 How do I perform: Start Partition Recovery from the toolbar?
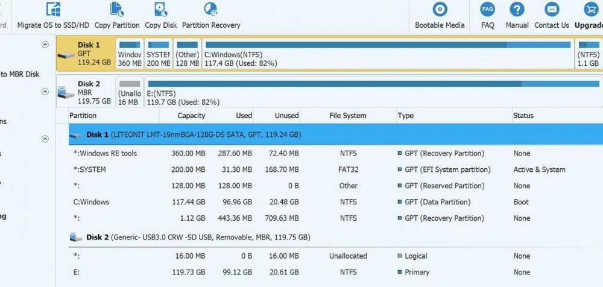coord(210,10)
